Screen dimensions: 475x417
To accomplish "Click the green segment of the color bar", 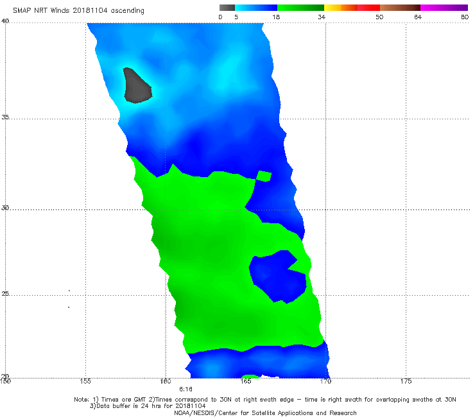I will [x=300, y=8].
